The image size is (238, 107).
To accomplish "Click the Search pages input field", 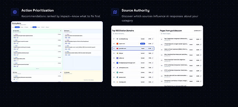I will click(181, 34).
